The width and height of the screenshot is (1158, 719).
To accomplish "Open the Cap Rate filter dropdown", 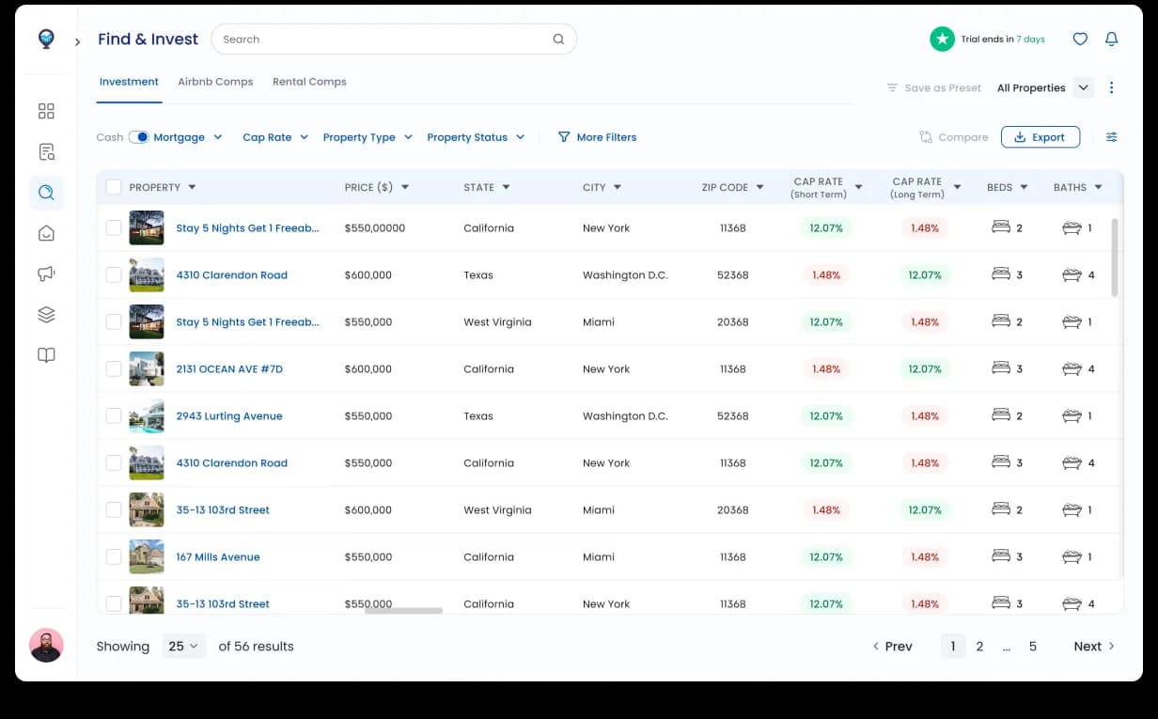I will [x=275, y=137].
